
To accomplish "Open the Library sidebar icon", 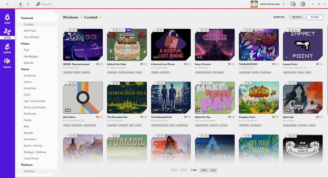I will click(x=7, y=48).
